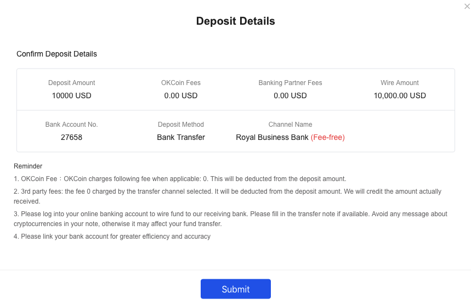
Task: Select bank account number 27658
Action: point(71,137)
